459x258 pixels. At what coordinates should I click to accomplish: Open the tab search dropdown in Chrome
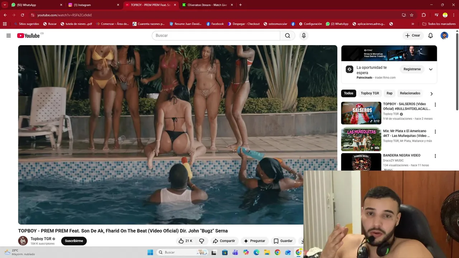(5, 5)
